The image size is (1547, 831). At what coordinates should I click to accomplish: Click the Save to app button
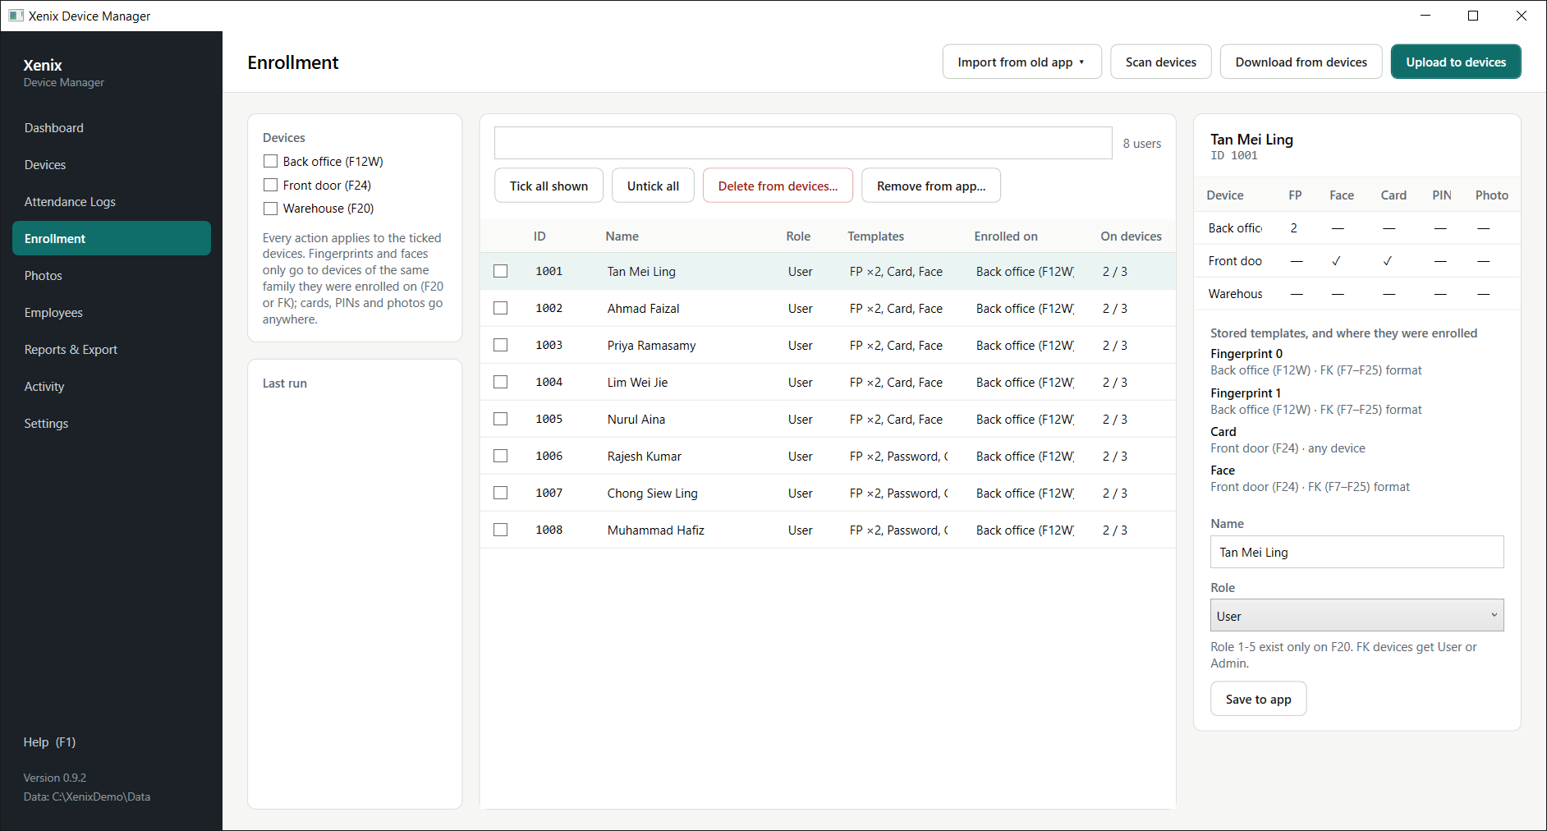(1258, 699)
